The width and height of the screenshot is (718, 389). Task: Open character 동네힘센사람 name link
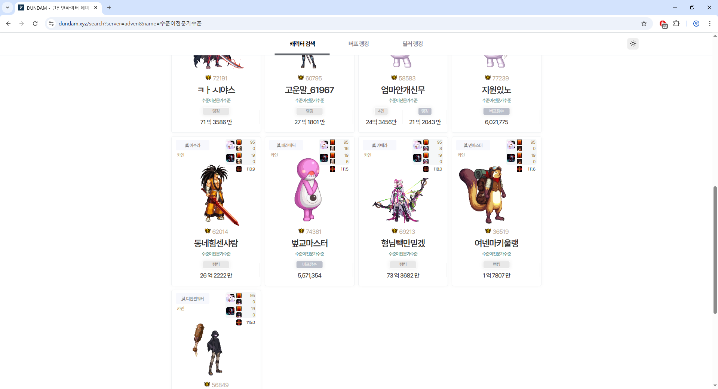coord(216,243)
